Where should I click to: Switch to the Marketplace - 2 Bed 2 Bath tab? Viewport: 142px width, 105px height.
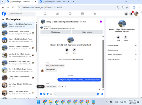click(55, 2)
